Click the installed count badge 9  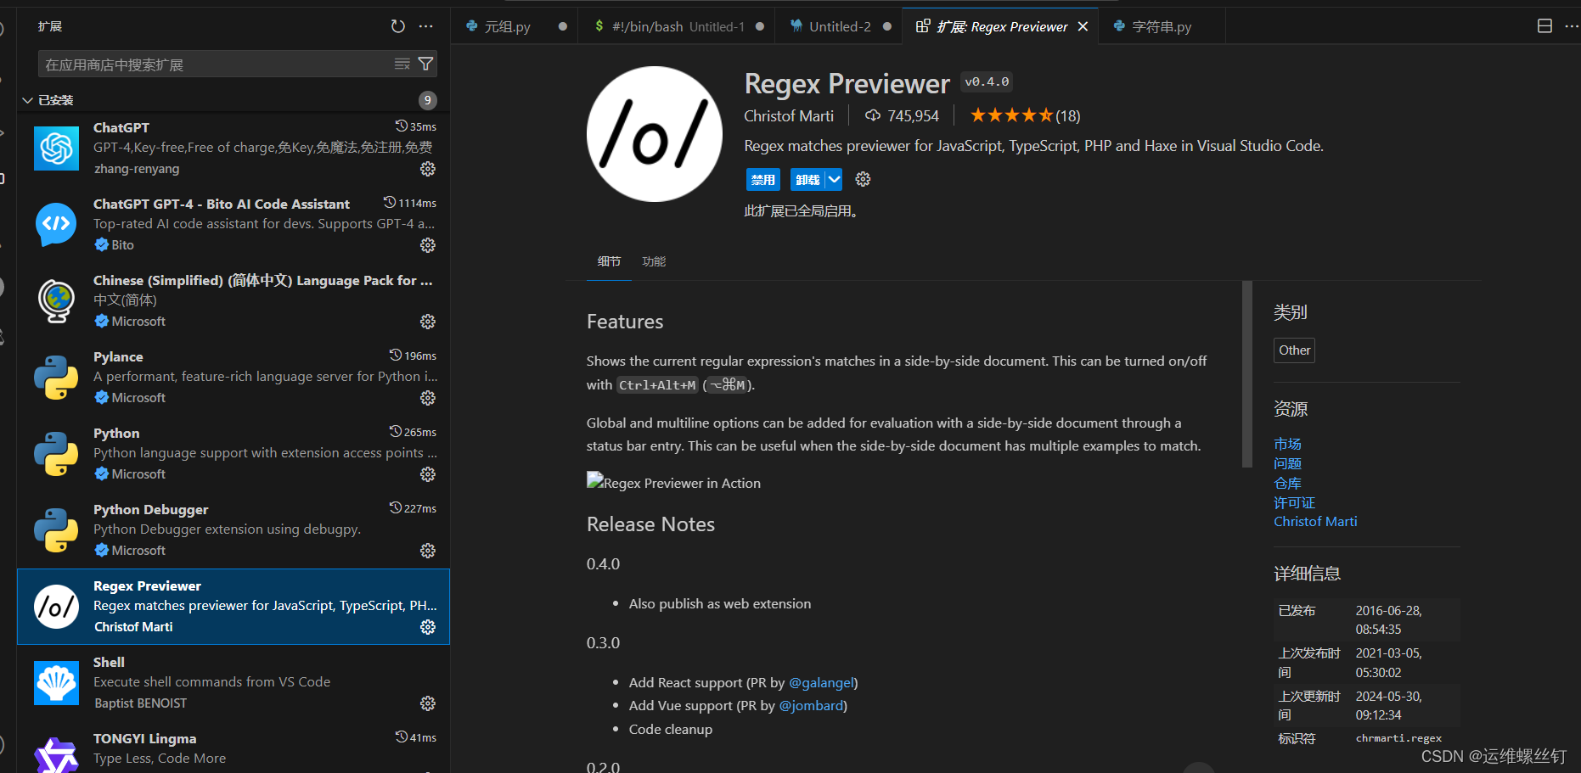click(428, 100)
